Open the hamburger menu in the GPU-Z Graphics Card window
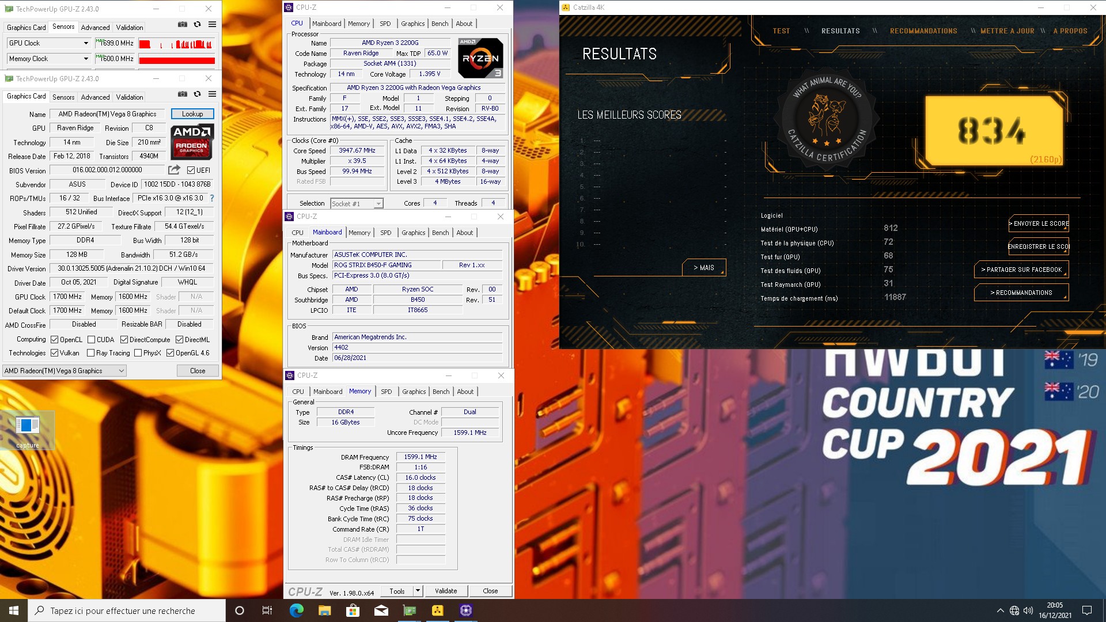 [x=212, y=94]
